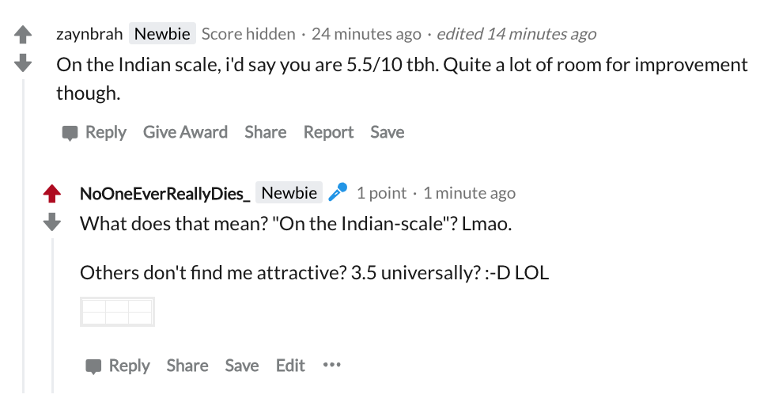Open zaynbrah's user profile
This screenshot has width=779, height=402.
click(89, 34)
